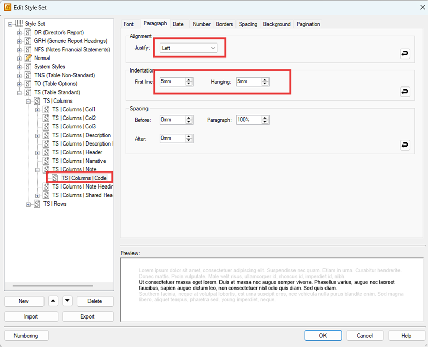Close the Edit Style Set dialog
Image resolution: width=428 pixels, height=347 pixels.
point(422,7)
